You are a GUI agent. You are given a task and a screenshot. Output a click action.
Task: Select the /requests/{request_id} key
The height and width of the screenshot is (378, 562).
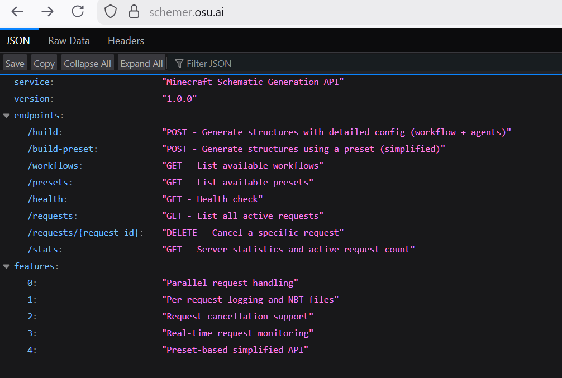[85, 233]
